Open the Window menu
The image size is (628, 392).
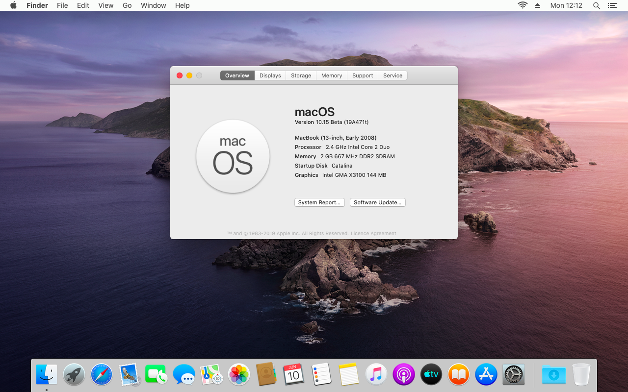pos(154,5)
